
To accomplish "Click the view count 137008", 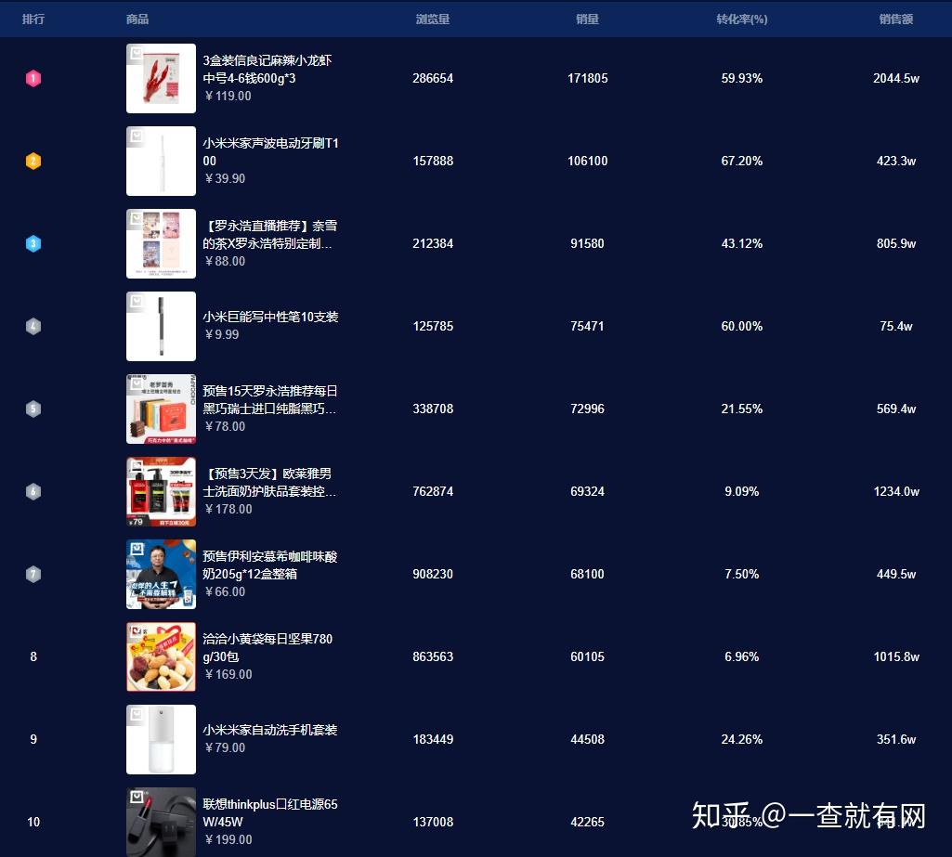I will (433, 822).
